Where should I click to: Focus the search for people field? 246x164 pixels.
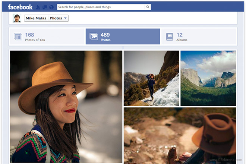(x=101, y=7)
